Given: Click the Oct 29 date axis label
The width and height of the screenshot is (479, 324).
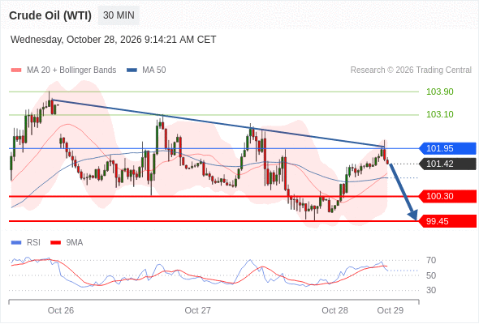Looking at the screenshot, I should [391, 310].
